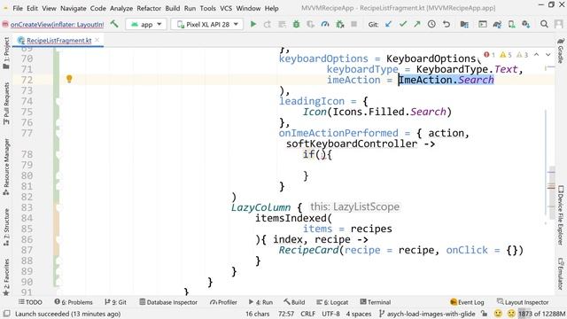Open the Event Log

click(x=467, y=302)
